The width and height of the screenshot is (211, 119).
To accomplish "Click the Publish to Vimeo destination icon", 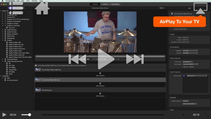I will [5, 23].
